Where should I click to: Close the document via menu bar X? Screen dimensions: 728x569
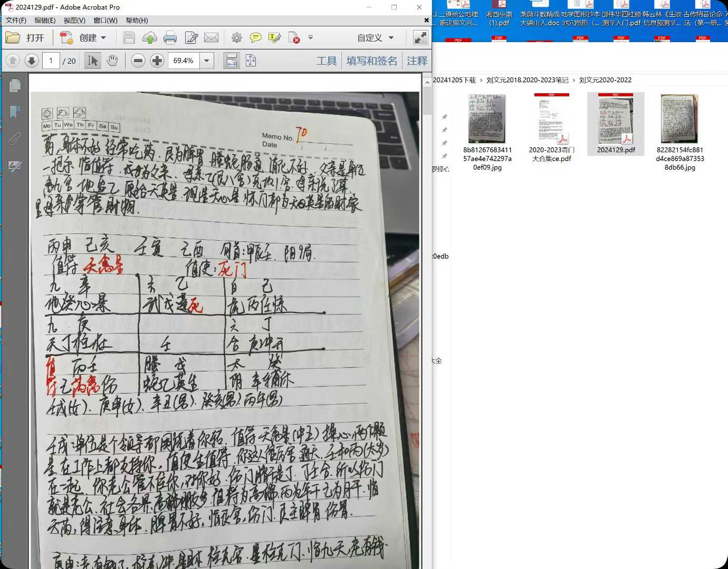[x=426, y=20]
